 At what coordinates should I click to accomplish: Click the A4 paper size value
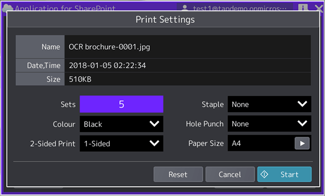(236, 143)
